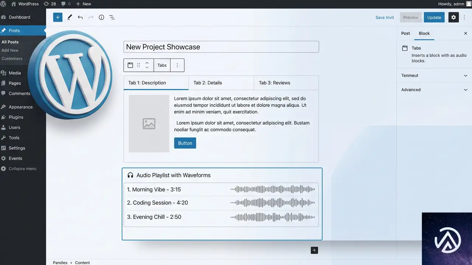Screen dimensions: 472x265
Task: Click the headphones icon in playlist header
Action: tap(130, 175)
